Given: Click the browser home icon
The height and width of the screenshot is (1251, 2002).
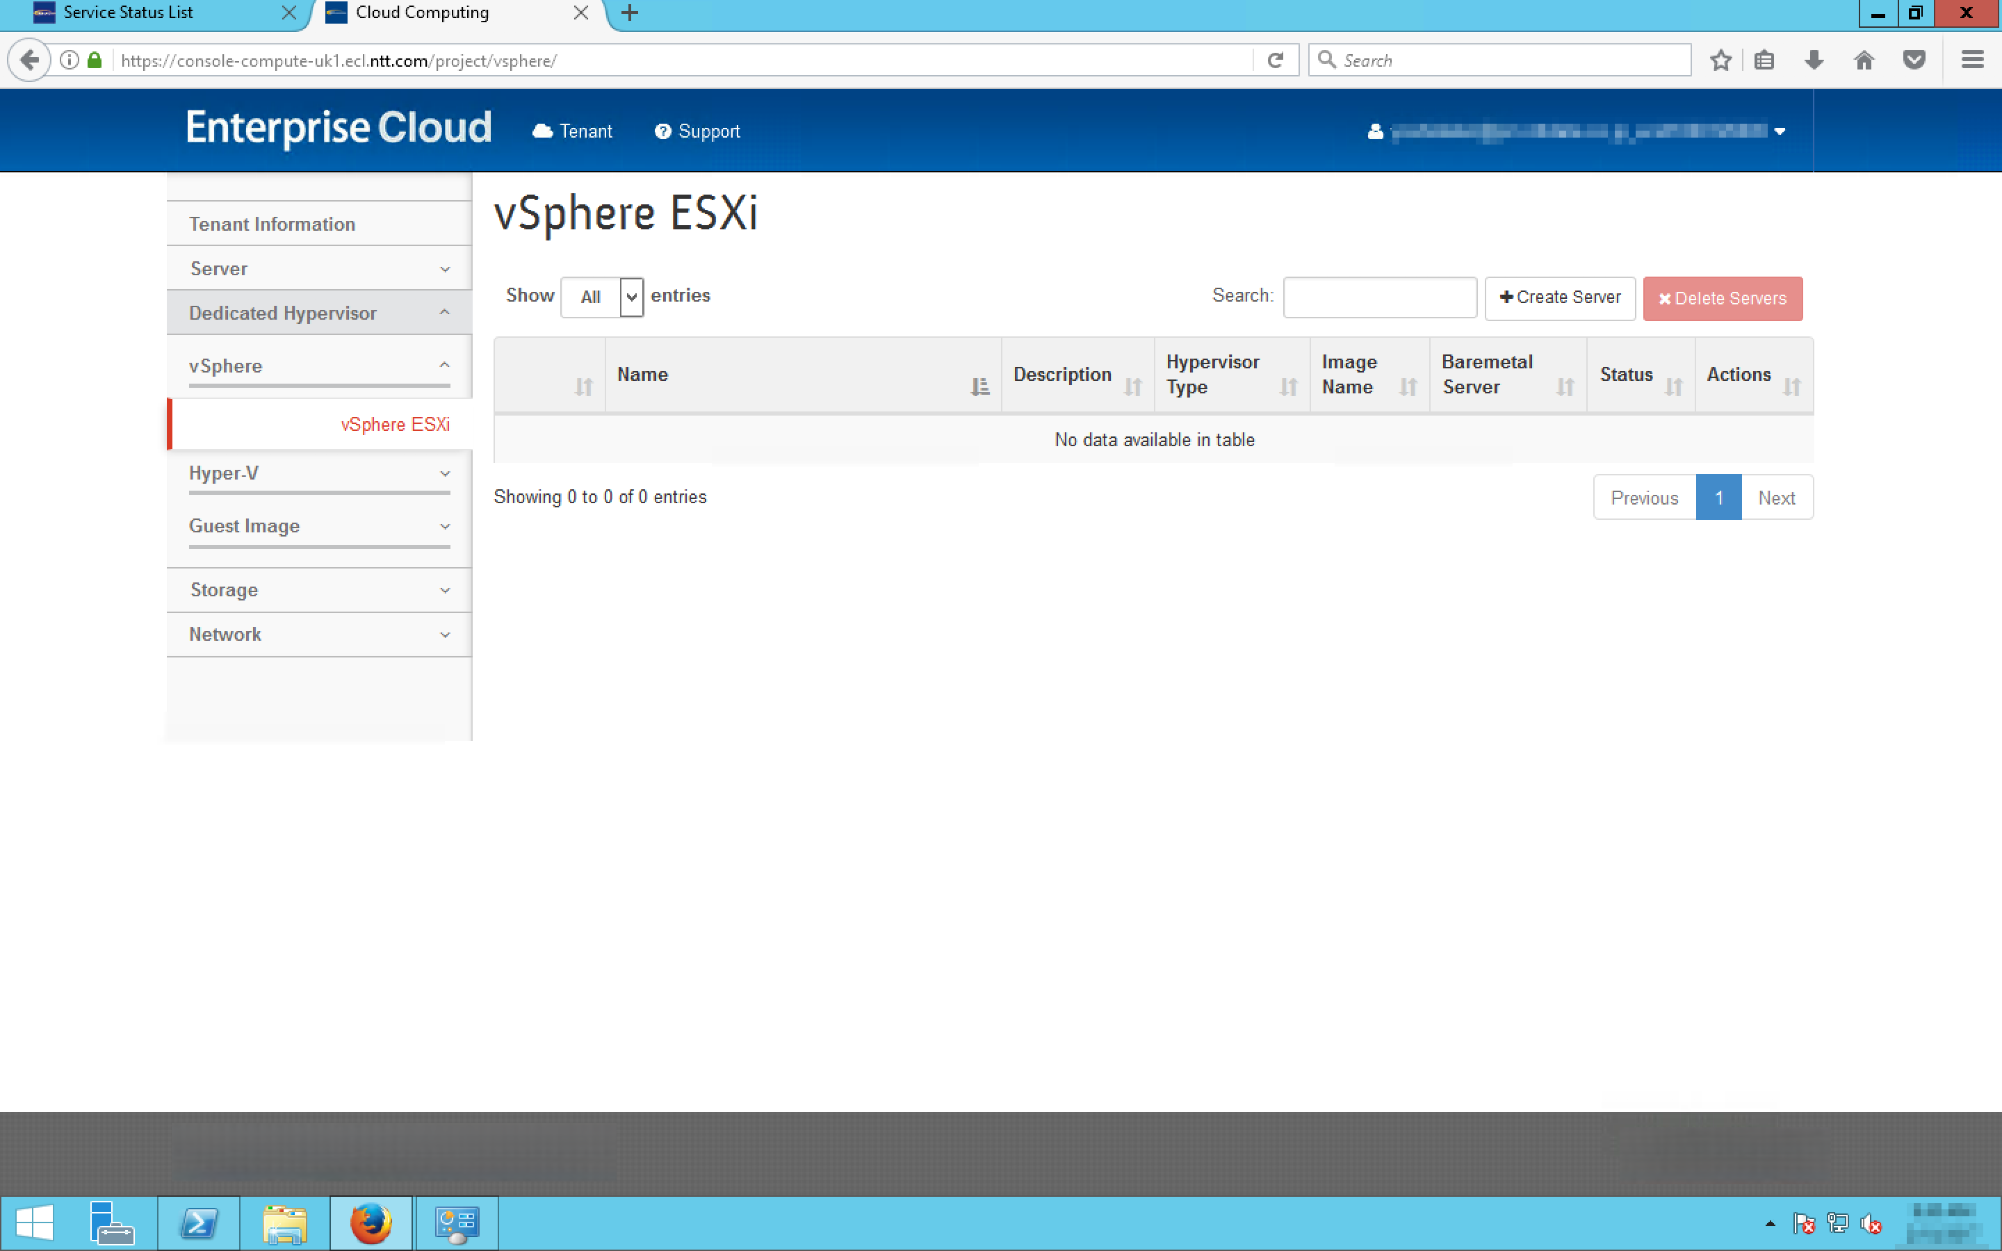Looking at the screenshot, I should tap(1863, 60).
